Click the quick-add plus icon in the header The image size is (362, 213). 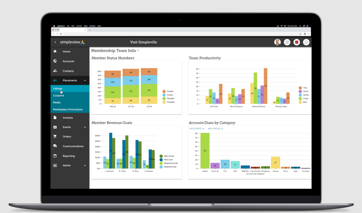point(287,42)
